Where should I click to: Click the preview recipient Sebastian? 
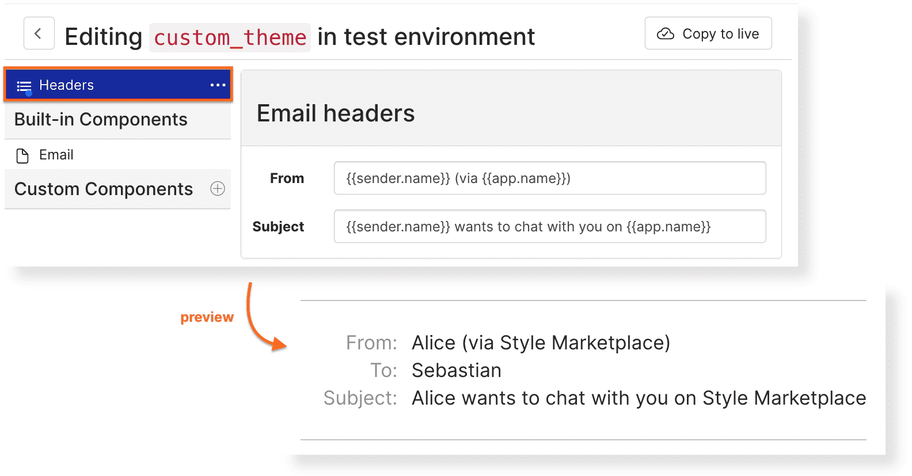(456, 371)
